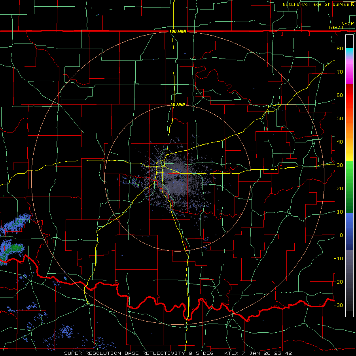Click the 'NEXLAB-College of DuPage' credit text

click(316, 4)
